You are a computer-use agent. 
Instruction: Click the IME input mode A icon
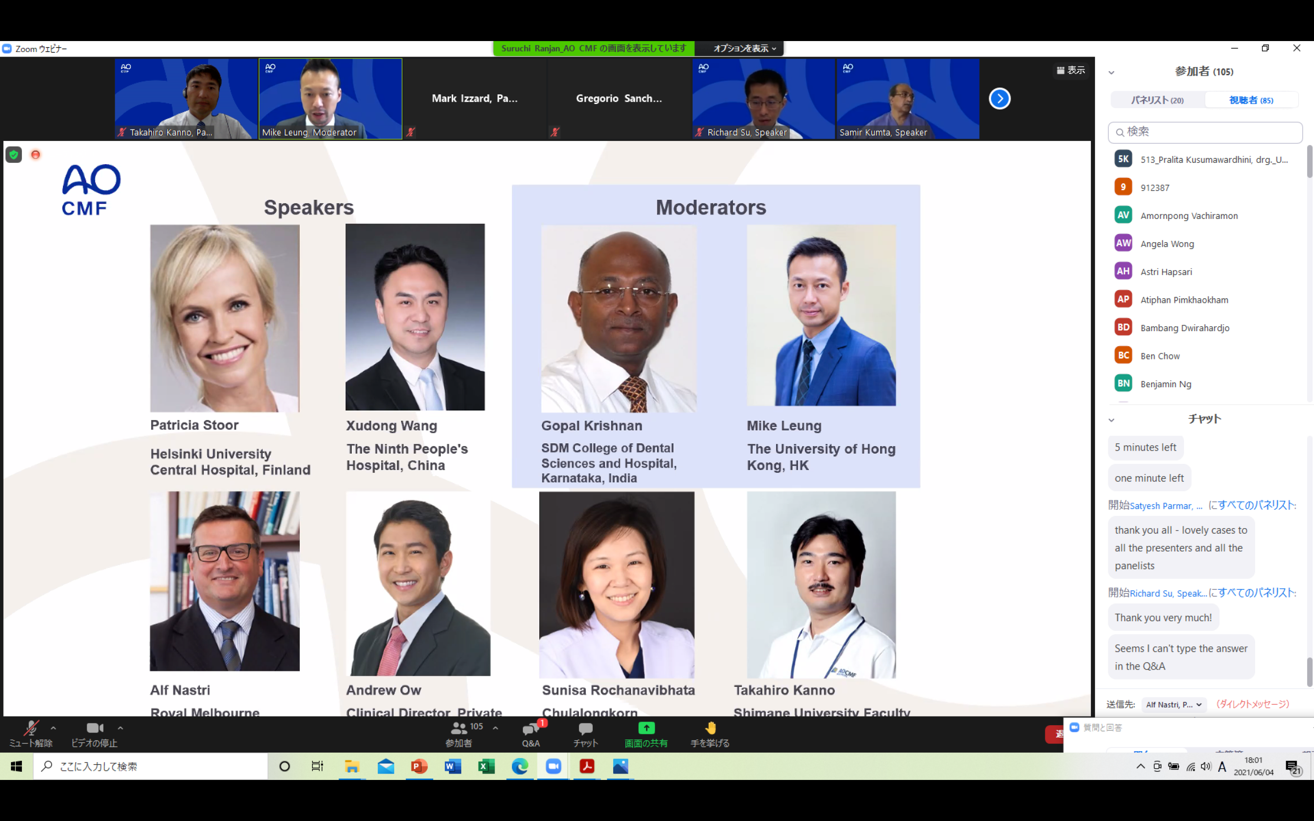(x=1222, y=766)
